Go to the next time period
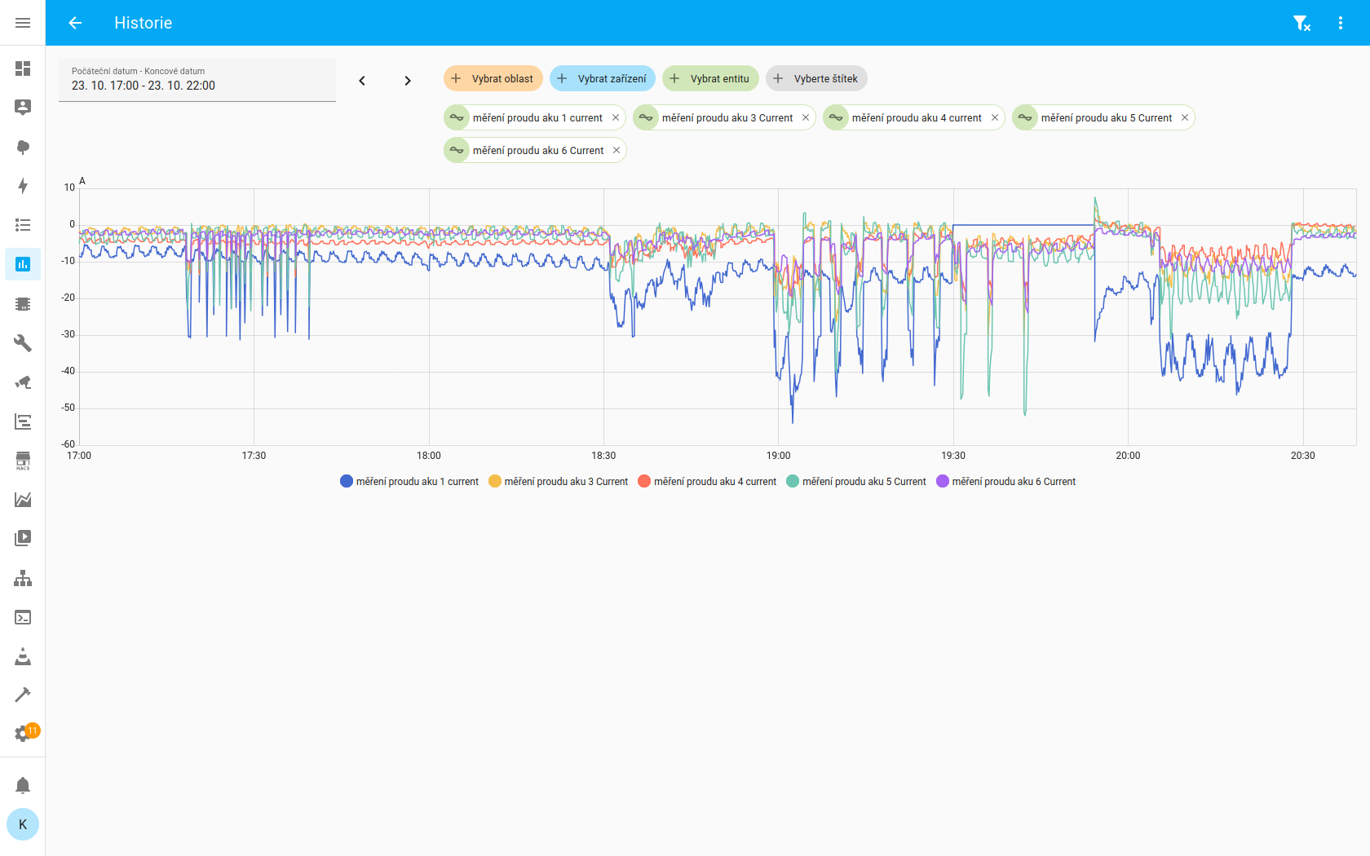This screenshot has width=1370, height=856. pos(408,80)
